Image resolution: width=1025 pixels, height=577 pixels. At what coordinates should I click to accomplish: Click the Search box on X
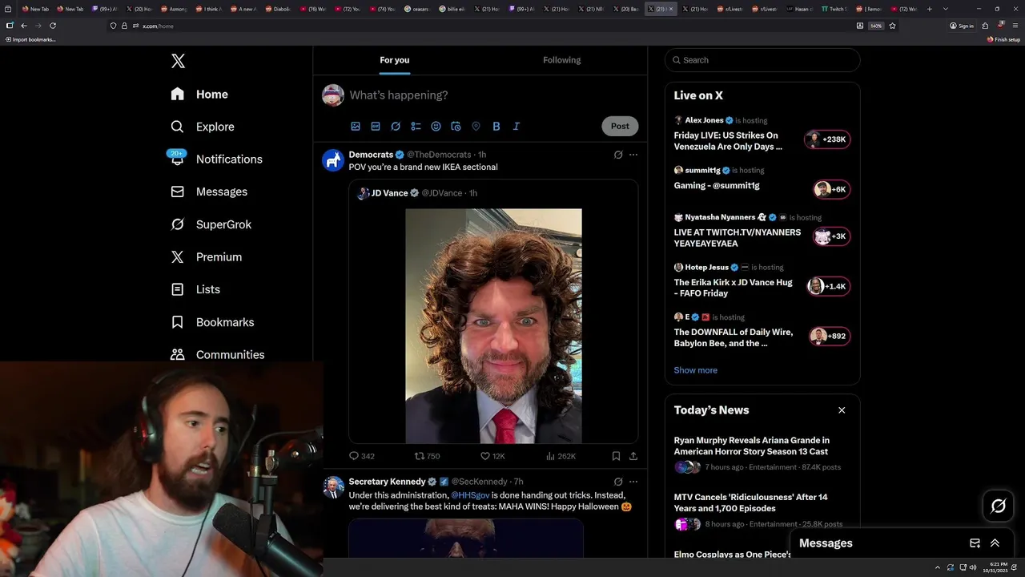(x=762, y=60)
